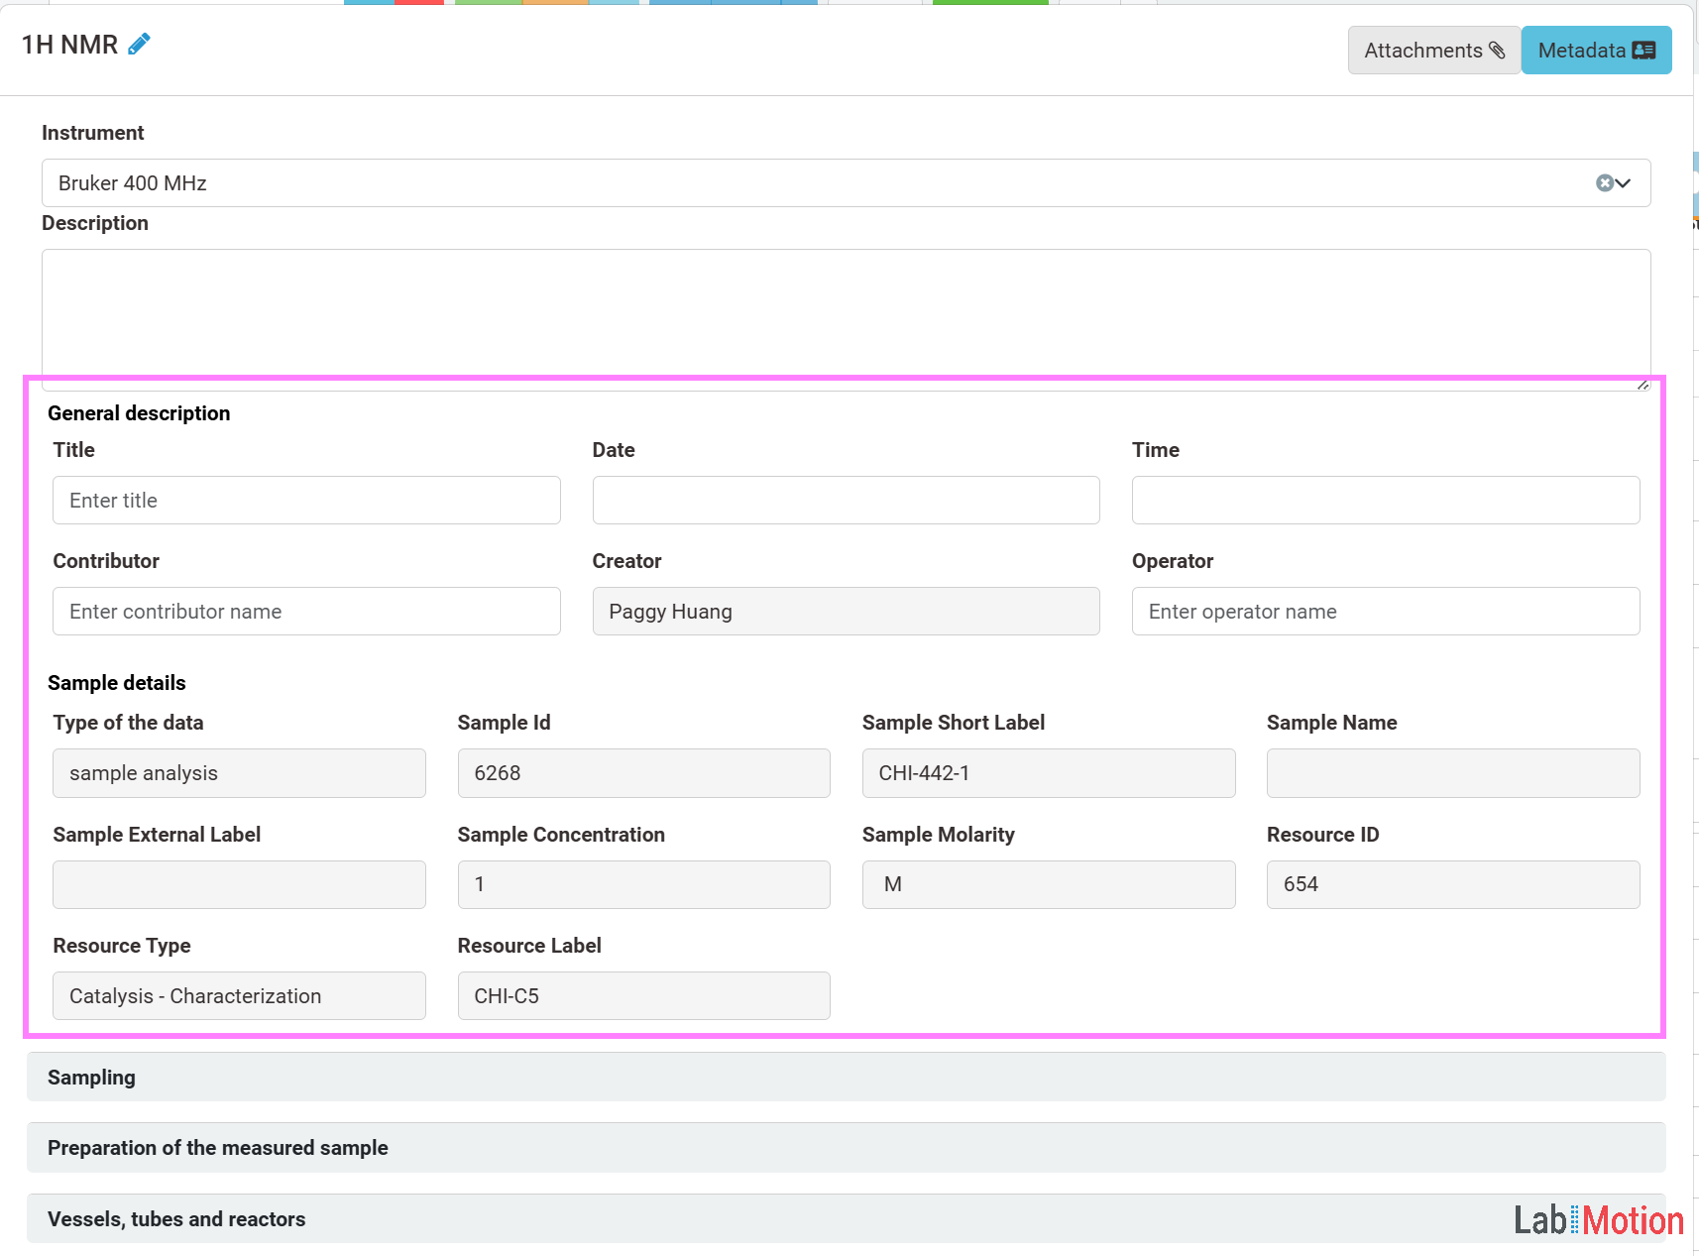
Task: Expand the Sampling section
Action: click(845, 1077)
